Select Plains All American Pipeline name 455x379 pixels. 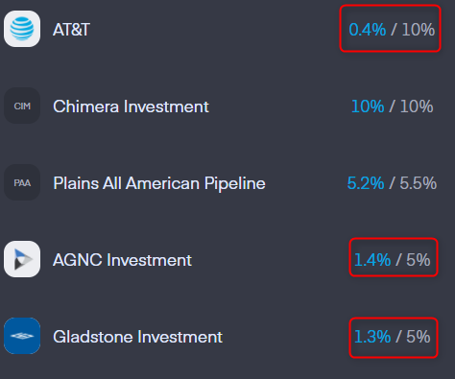[x=159, y=183]
